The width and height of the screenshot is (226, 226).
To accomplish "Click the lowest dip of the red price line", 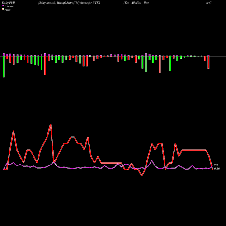I will pyautogui.click(x=141, y=175).
